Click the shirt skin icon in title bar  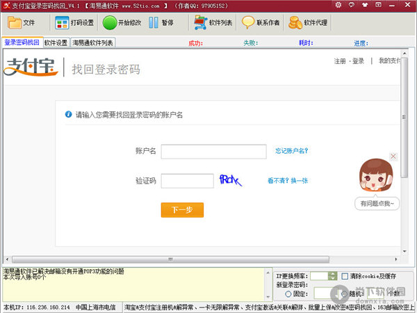coord(365,5)
